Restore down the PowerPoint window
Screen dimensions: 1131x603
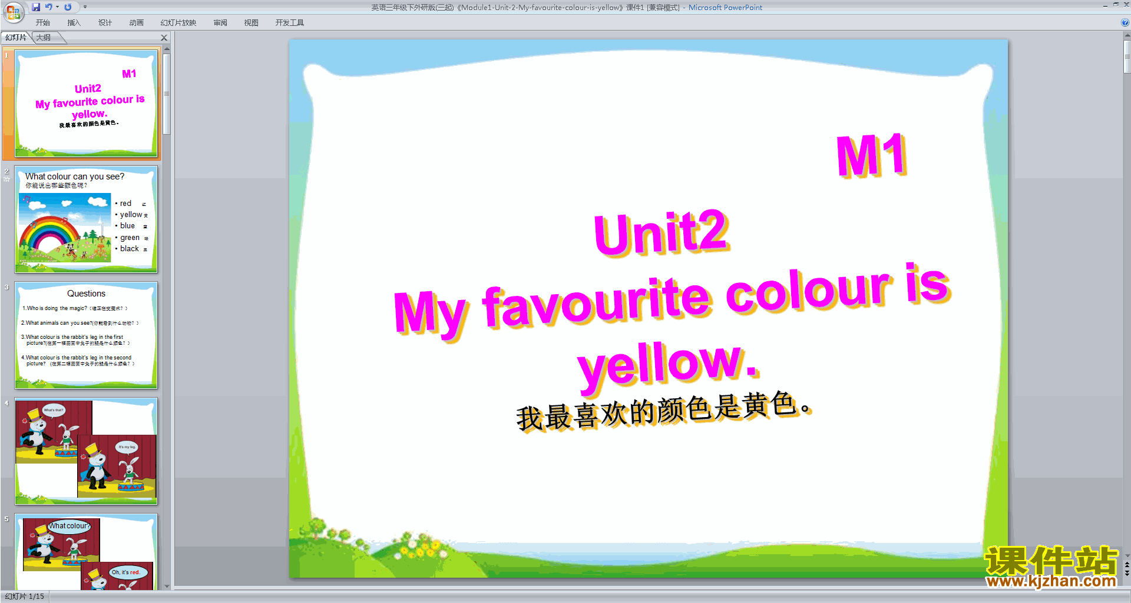1116,5
